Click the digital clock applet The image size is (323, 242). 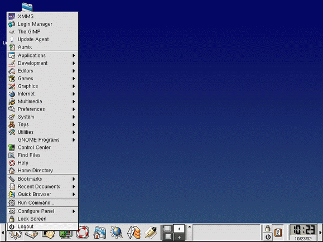(303, 233)
